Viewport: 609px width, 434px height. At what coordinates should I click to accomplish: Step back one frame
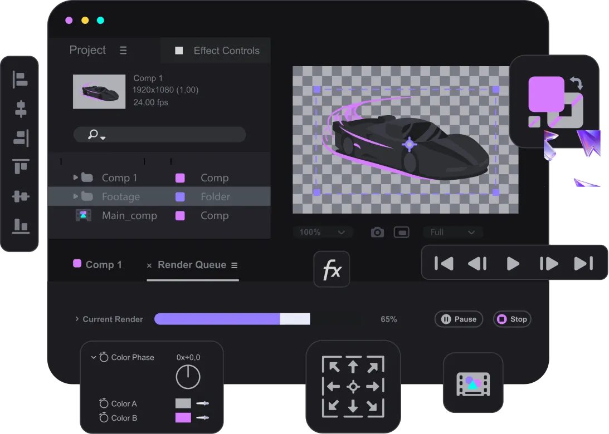[478, 263]
